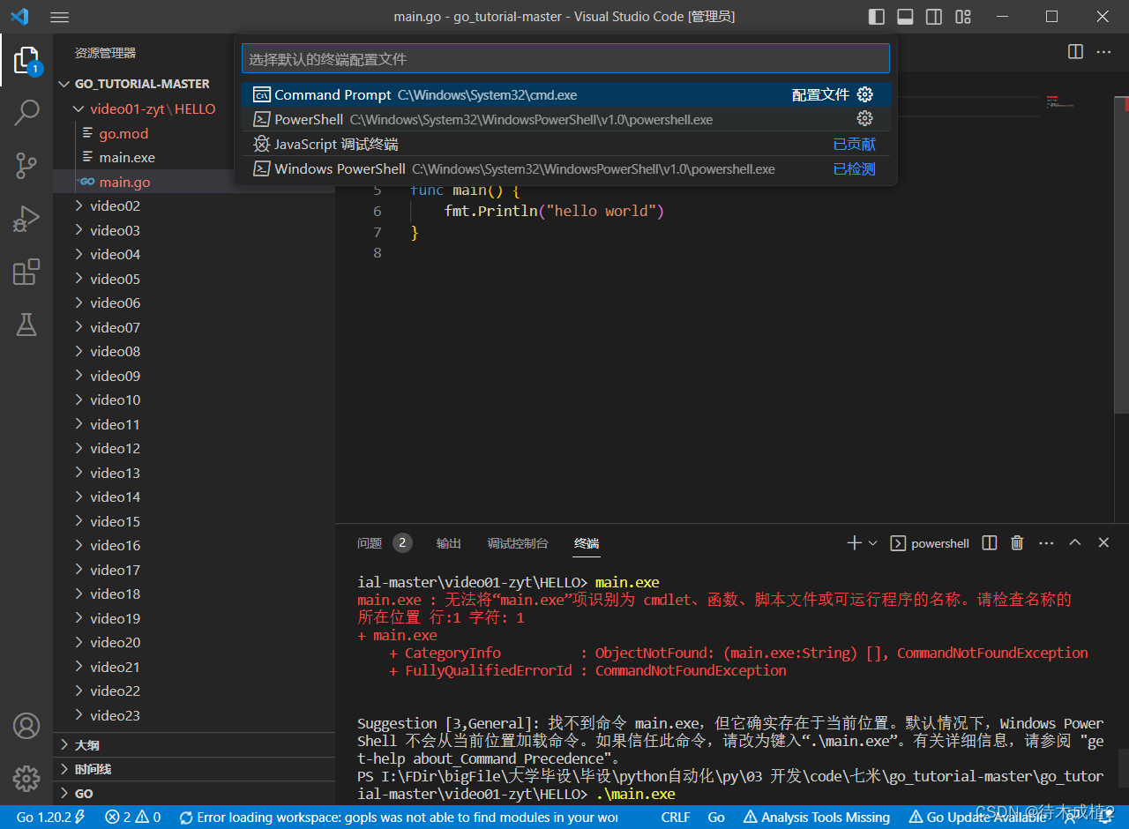
Task: Collapse the GO_TUTORIAL-MASTER root folder
Action: tap(194, 84)
